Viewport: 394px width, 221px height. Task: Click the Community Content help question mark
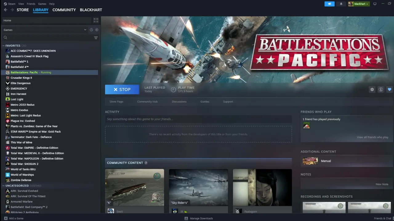pyautogui.click(x=146, y=163)
